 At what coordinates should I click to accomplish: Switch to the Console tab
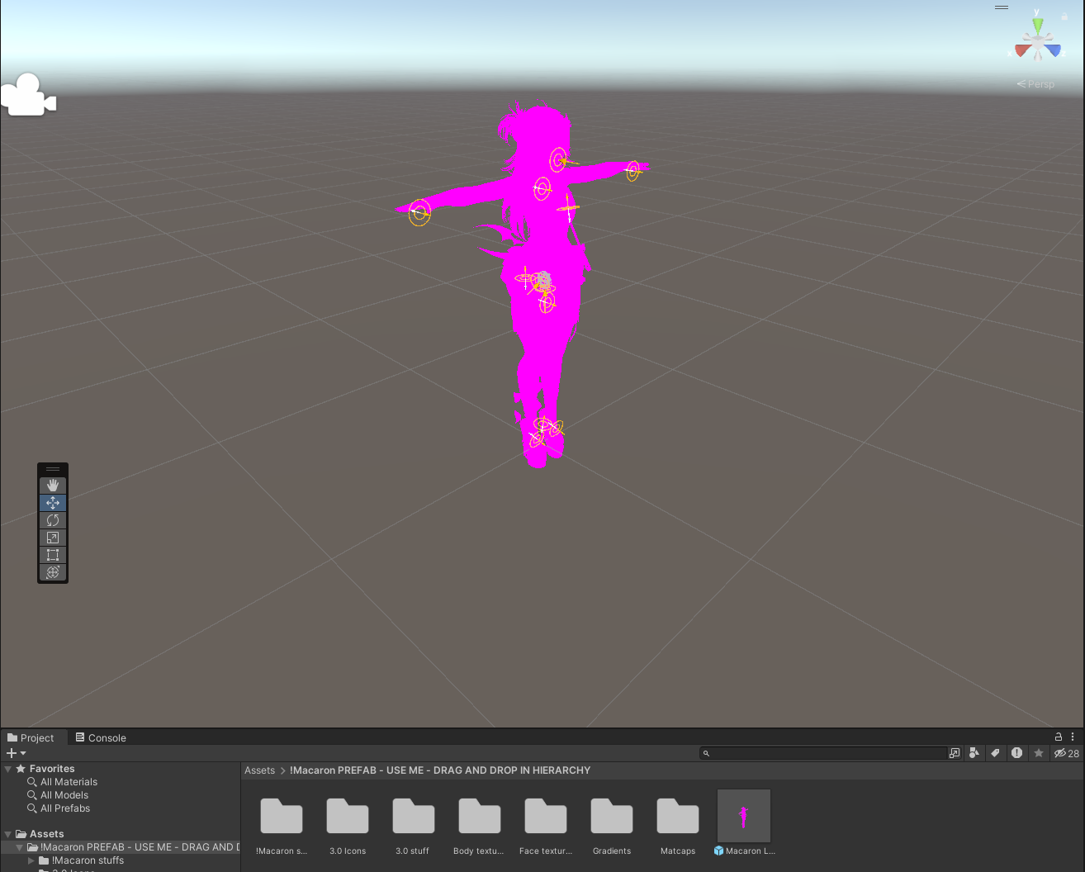[x=101, y=737]
